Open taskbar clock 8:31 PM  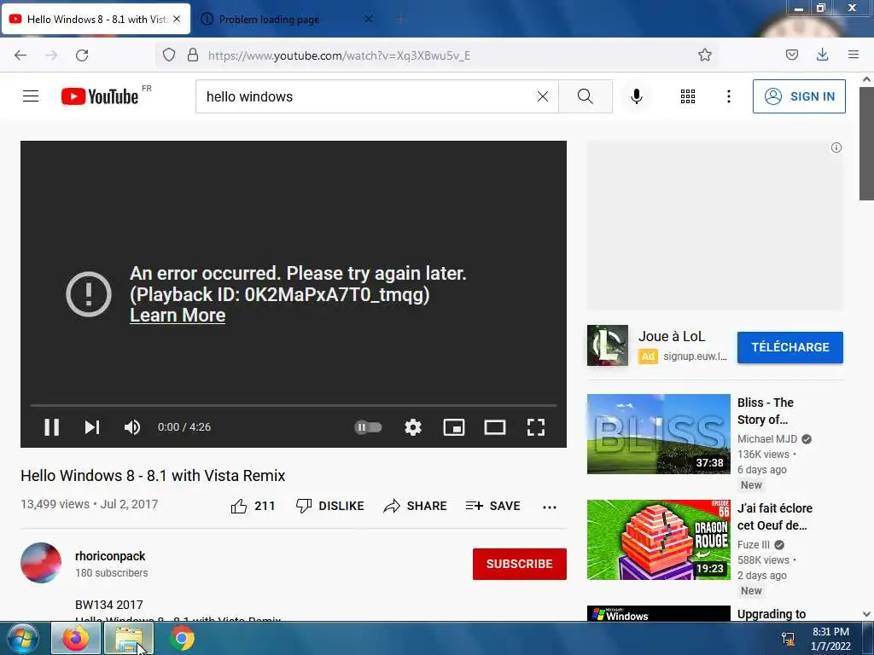(x=830, y=639)
